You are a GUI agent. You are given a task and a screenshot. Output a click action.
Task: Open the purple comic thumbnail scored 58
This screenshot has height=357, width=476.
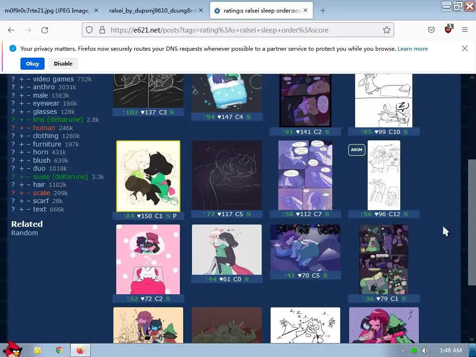pos(305,175)
